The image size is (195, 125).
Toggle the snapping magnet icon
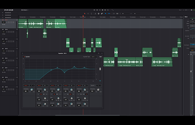(99, 13)
